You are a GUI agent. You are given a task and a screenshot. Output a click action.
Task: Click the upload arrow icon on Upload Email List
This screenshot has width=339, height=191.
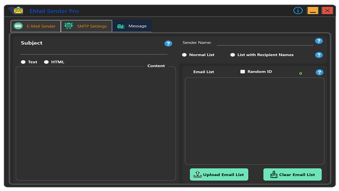[x=197, y=174]
